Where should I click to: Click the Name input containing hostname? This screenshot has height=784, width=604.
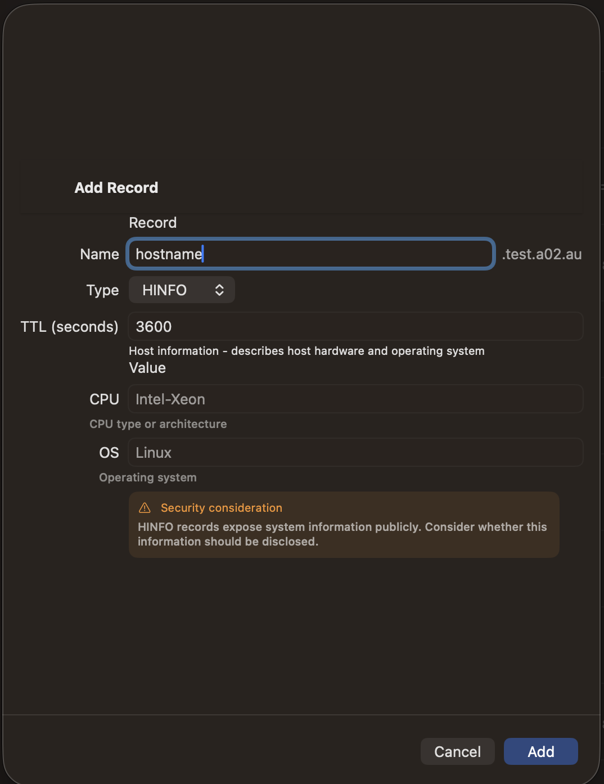[x=310, y=254]
